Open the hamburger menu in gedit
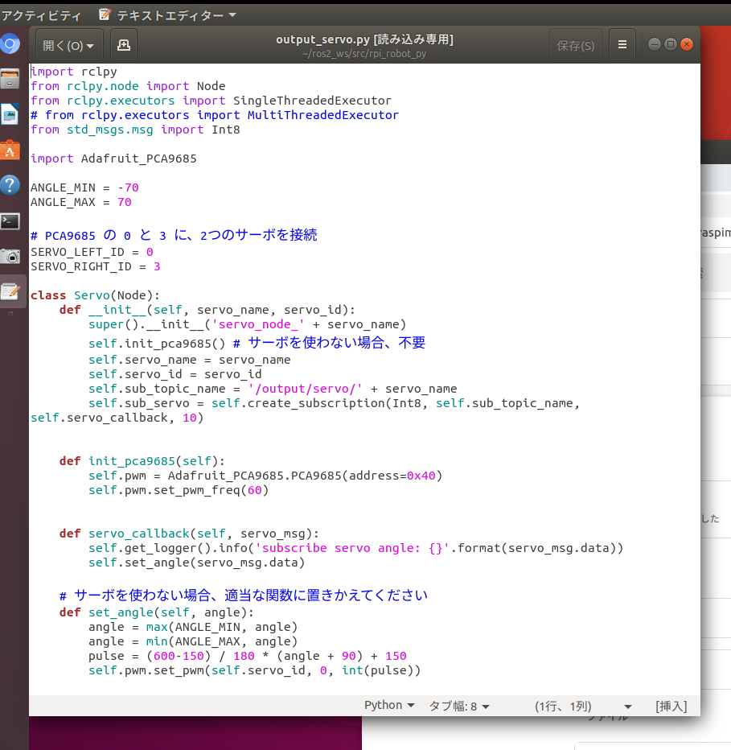Viewport: 731px width, 750px height. (622, 45)
